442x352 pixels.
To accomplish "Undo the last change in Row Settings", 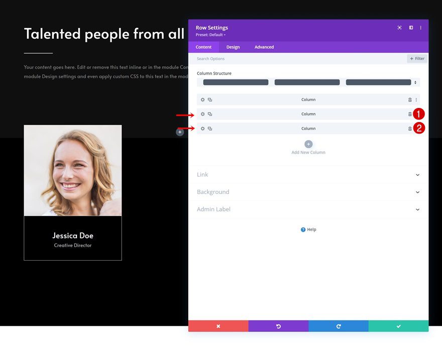I will click(278, 326).
